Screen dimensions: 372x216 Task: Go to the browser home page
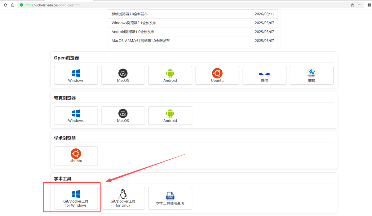[x=13, y=5]
